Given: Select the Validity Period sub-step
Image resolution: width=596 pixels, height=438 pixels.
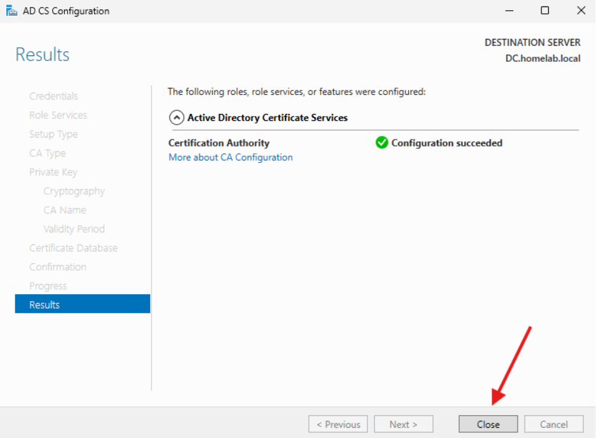Looking at the screenshot, I should (x=74, y=229).
